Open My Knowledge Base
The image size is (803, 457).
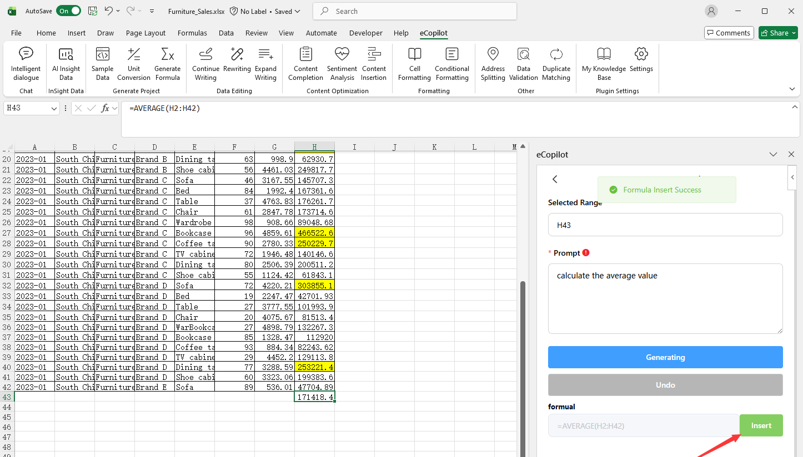[603, 63]
